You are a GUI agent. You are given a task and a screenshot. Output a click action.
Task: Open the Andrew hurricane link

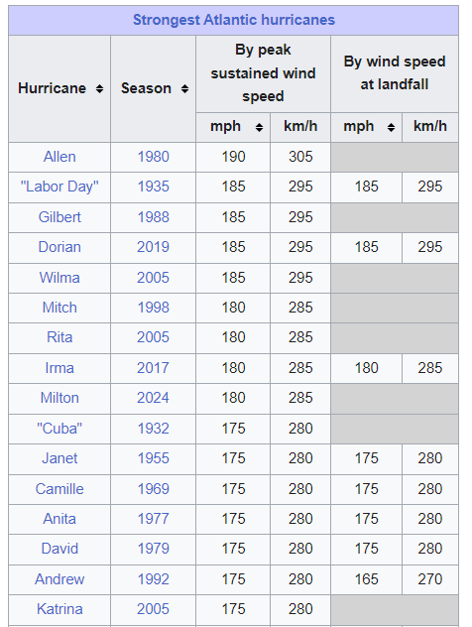pyautogui.click(x=59, y=579)
